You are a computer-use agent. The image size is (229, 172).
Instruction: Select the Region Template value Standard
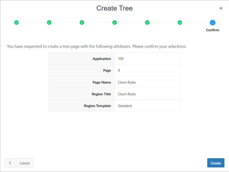pos(125,106)
